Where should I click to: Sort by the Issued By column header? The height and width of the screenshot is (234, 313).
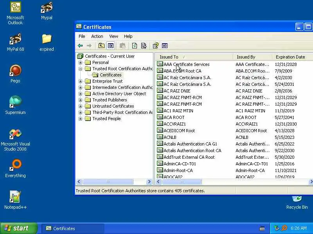pos(252,57)
